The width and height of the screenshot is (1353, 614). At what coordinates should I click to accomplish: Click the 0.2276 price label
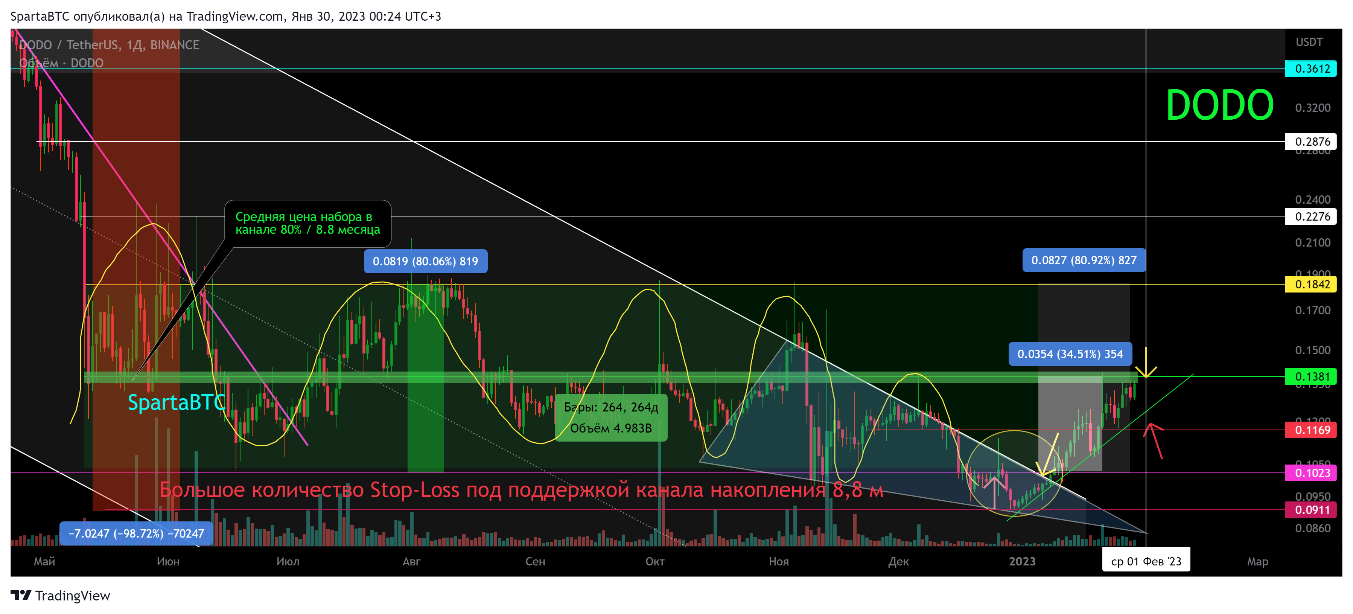click(1310, 216)
